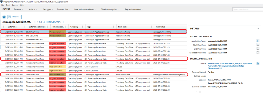Expand the Date and time filter
Viewport: 263px width, 93px height.
coord(64,10)
